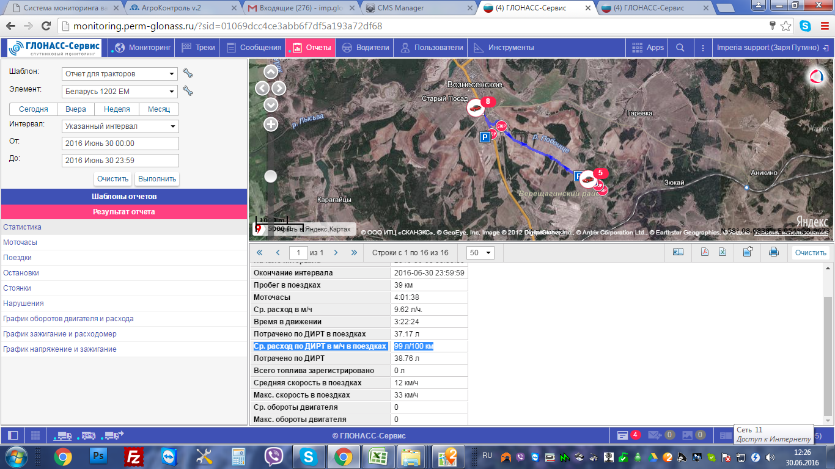
Task: Expand the Элемент dropdown Беларусь 1202 ЕМ
Action: 120,92
